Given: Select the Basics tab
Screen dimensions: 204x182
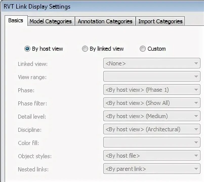Looking at the screenshot, I should pyautogui.click(x=16, y=21).
